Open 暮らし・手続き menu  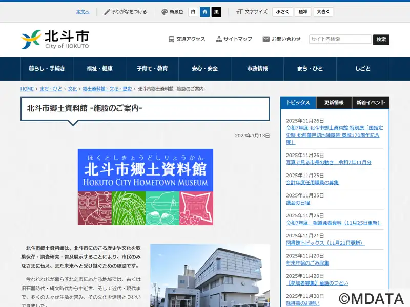pos(47,69)
